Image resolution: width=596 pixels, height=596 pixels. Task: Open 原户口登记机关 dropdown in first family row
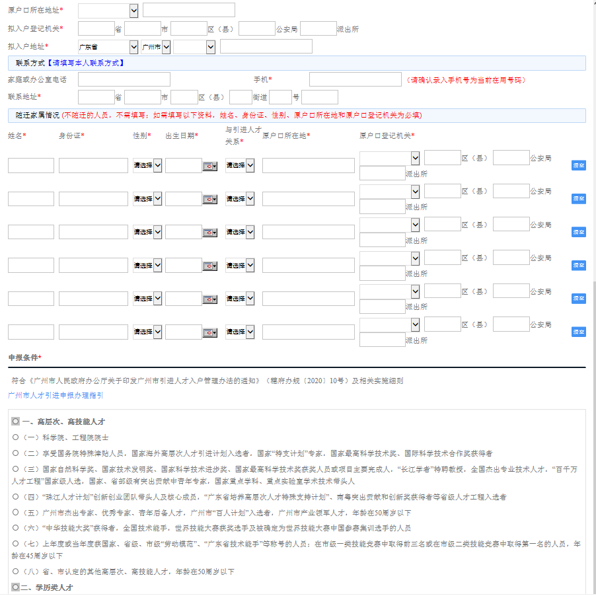390,158
